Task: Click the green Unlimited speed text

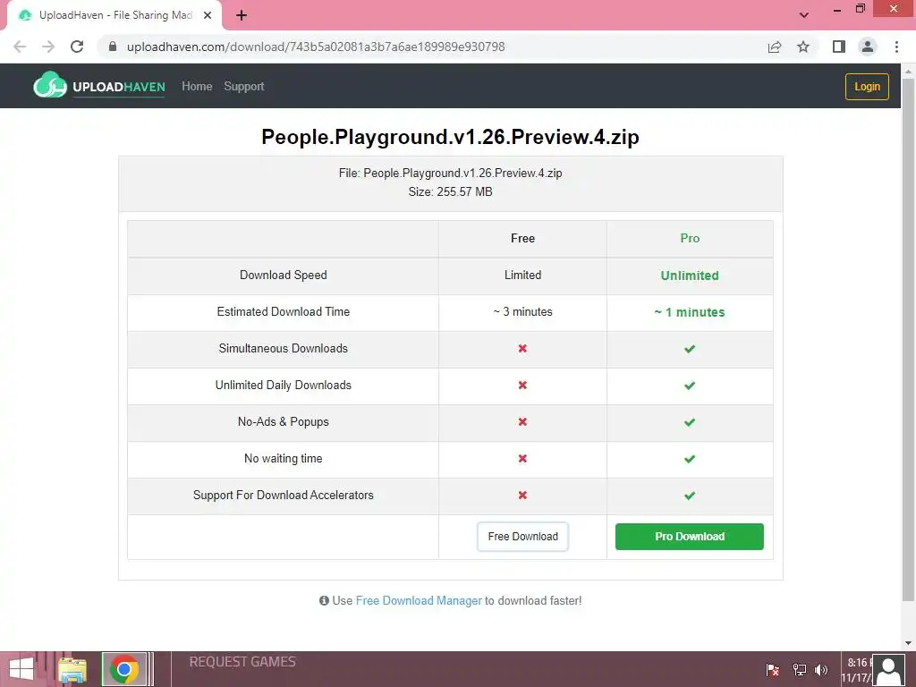Action: 690,276
